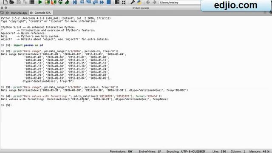Open the console tabs browse icon

click(2, 13)
